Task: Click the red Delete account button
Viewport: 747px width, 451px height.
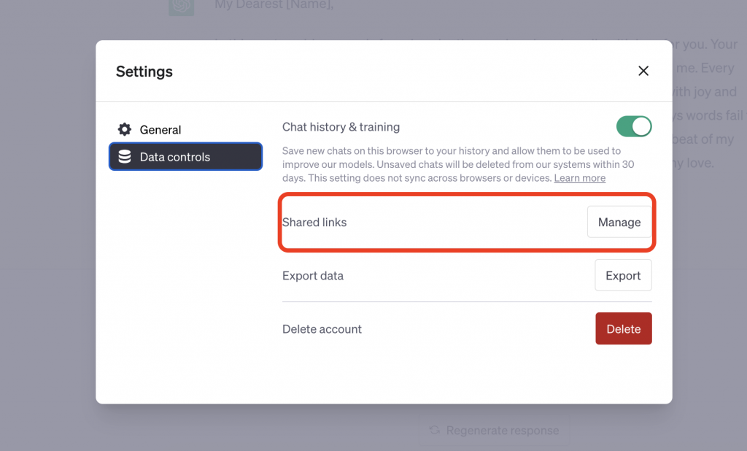Action: click(624, 328)
